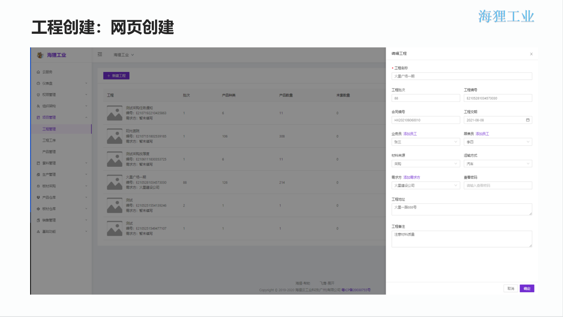This screenshot has height=317, width=563.
Task: Click the 未套数量 column header
Action: [x=343, y=95]
